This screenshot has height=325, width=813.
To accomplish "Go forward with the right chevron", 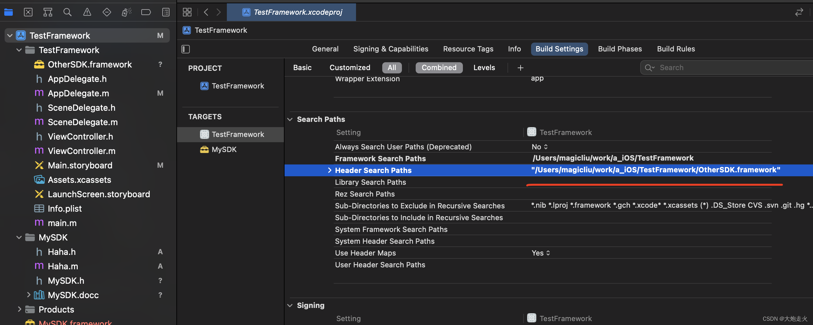I will (x=219, y=12).
